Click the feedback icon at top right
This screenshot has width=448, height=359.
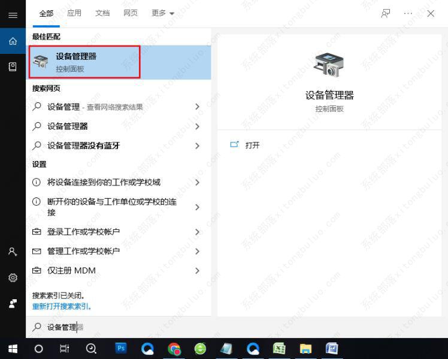tap(385, 13)
